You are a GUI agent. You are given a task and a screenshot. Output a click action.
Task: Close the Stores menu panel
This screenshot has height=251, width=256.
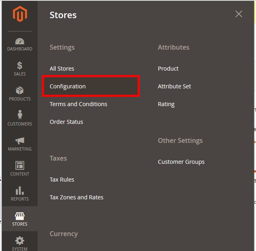click(239, 14)
